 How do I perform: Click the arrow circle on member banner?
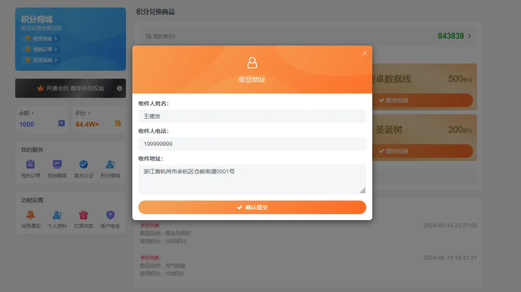coord(119,88)
